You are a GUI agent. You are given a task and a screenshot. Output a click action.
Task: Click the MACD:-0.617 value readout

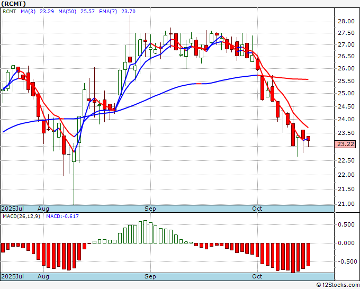click(x=62, y=216)
